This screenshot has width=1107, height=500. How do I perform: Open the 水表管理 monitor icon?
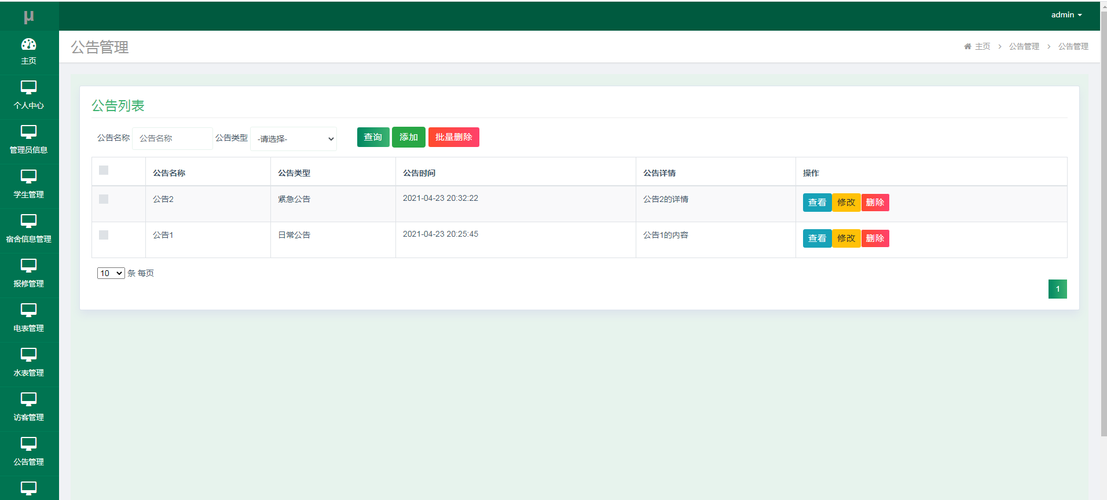29,355
